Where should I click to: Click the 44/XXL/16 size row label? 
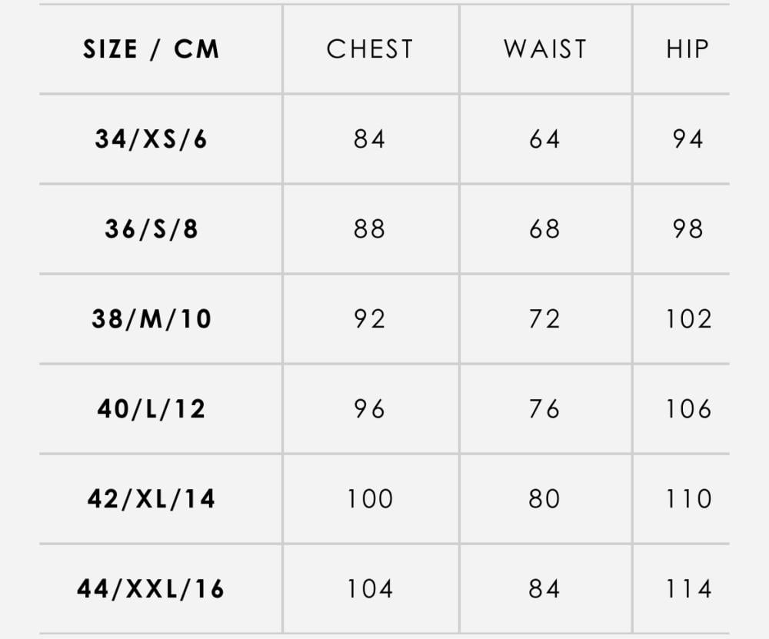(x=151, y=588)
